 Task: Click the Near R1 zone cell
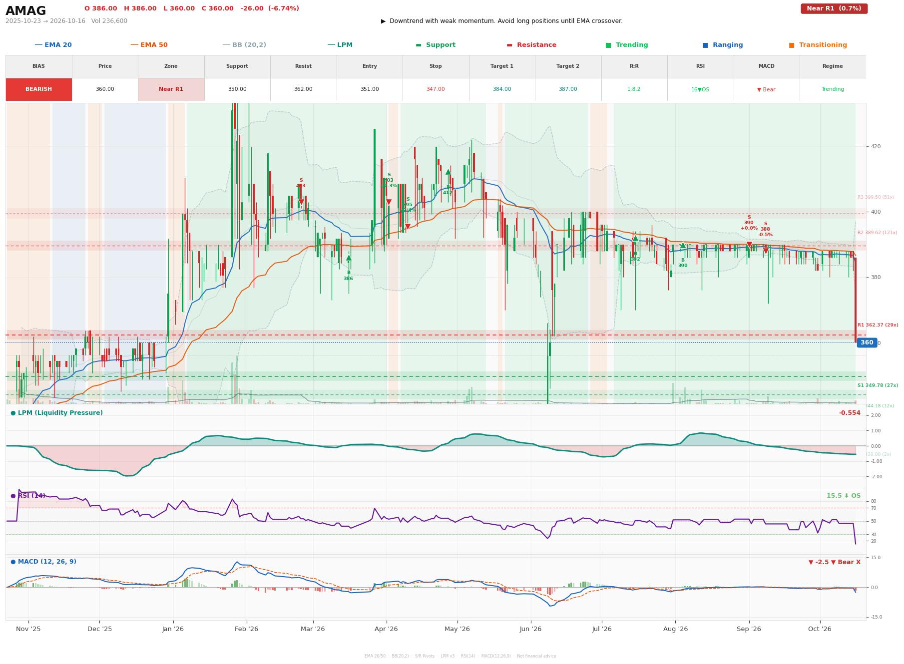click(x=171, y=89)
